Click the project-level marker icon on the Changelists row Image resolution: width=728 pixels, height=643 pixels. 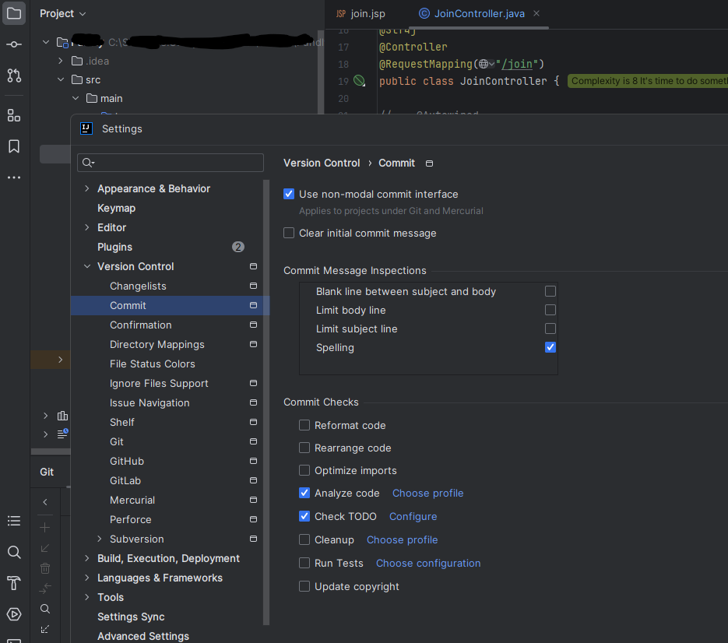(x=253, y=286)
